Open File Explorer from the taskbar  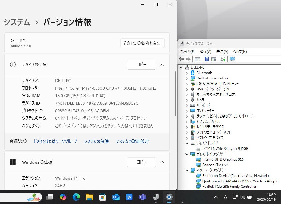coord(90,197)
